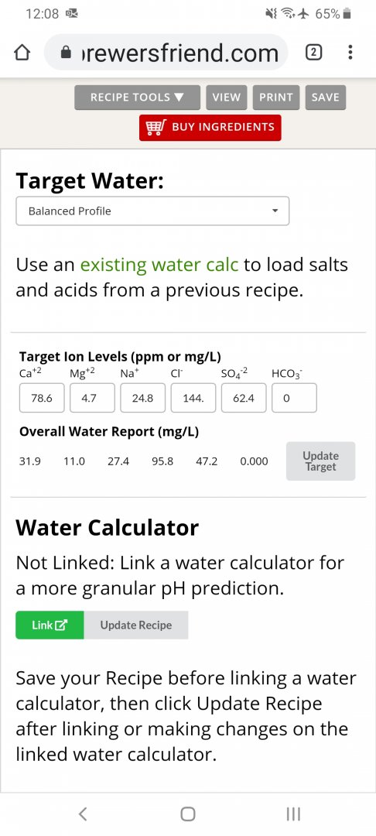The width and height of the screenshot is (376, 836).
Task: Tap the padlock icon in address bar
Action: click(66, 53)
